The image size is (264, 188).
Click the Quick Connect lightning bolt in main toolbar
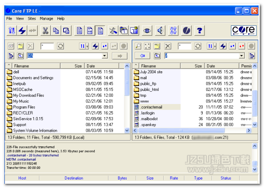click(22, 31)
